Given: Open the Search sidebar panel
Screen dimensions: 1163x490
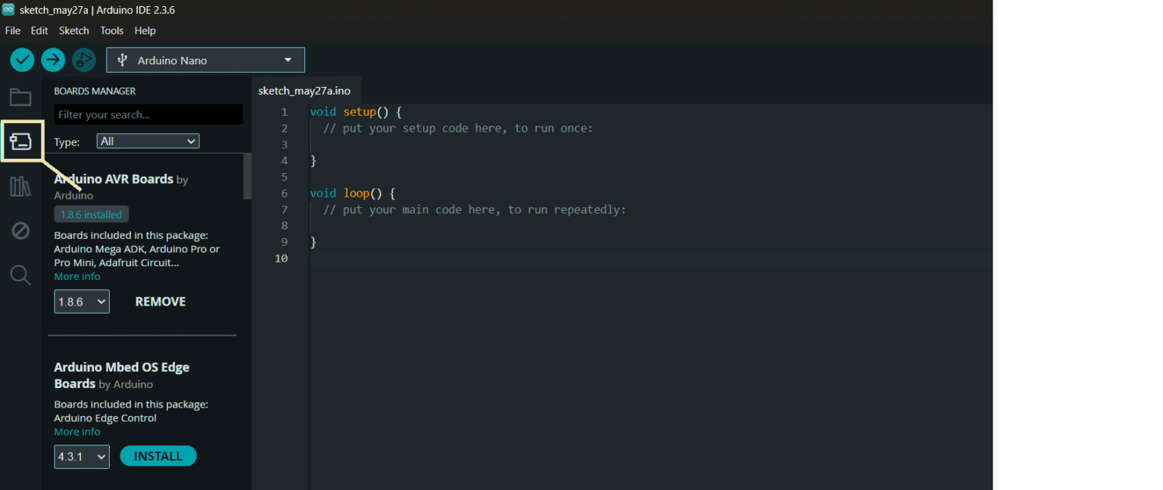Looking at the screenshot, I should coord(20,275).
